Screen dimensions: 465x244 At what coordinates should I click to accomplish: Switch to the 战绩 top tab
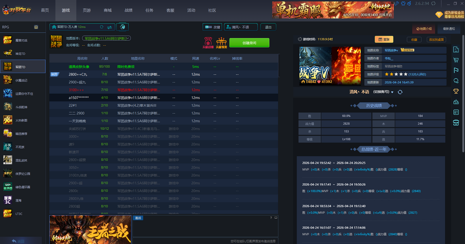click(128, 10)
